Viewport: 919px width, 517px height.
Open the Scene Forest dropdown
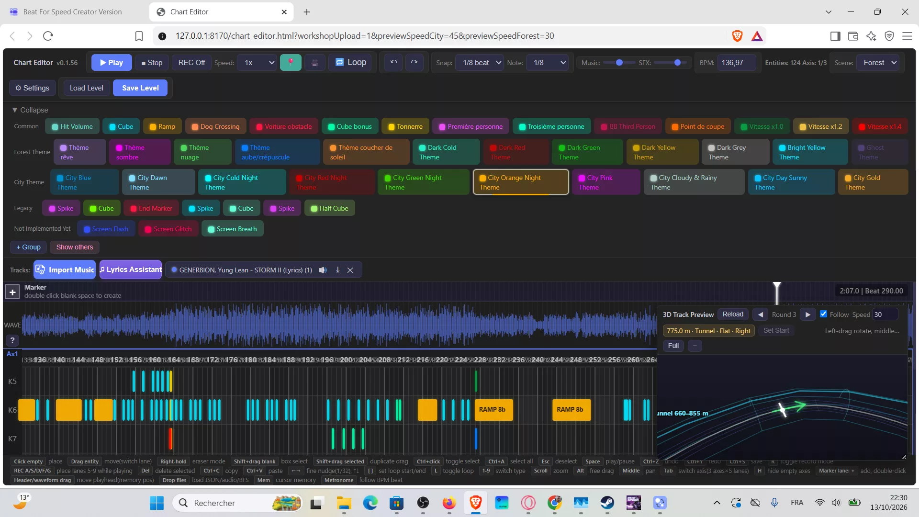point(878,62)
